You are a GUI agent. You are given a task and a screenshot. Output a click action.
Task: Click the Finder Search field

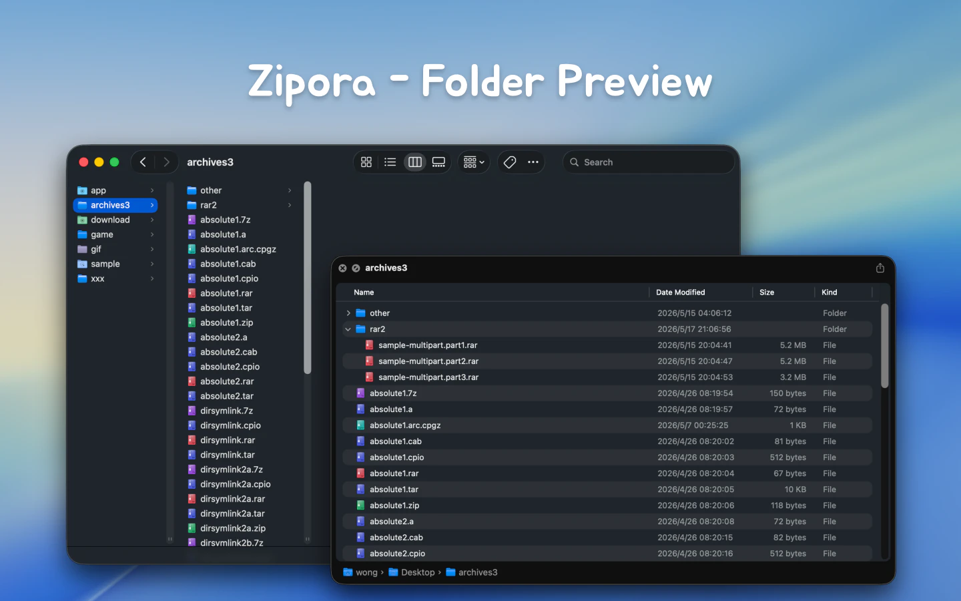pyautogui.click(x=649, y=162)
